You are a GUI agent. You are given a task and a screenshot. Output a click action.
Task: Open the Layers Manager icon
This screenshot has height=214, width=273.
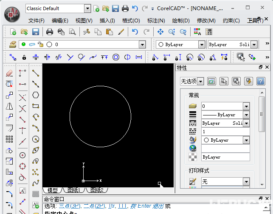[13, 44]
